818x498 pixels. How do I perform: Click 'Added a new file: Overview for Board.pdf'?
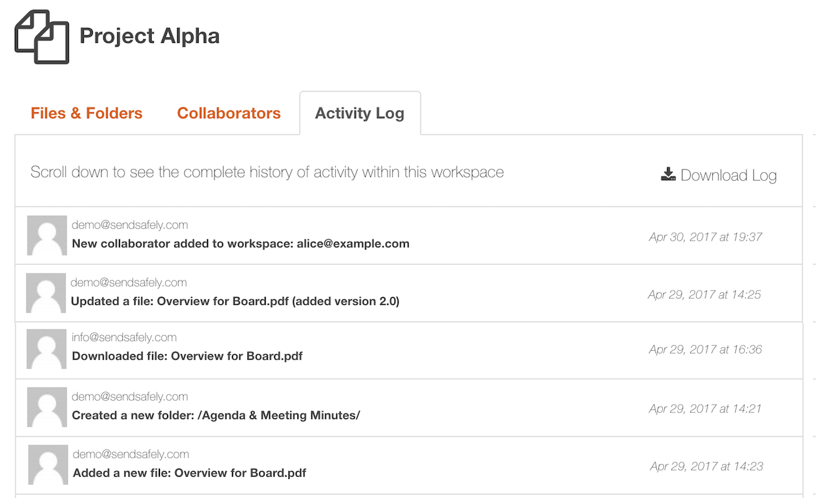click(190, 474)
